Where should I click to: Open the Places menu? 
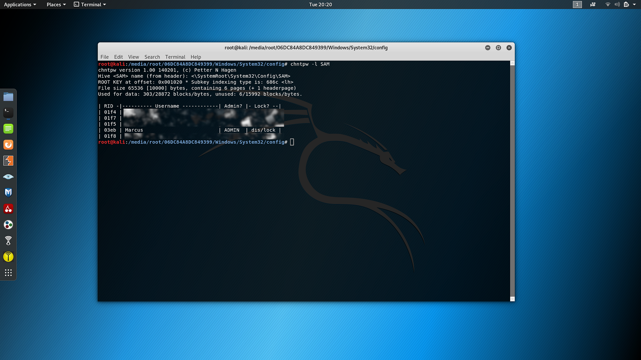[x=56, y=5]
